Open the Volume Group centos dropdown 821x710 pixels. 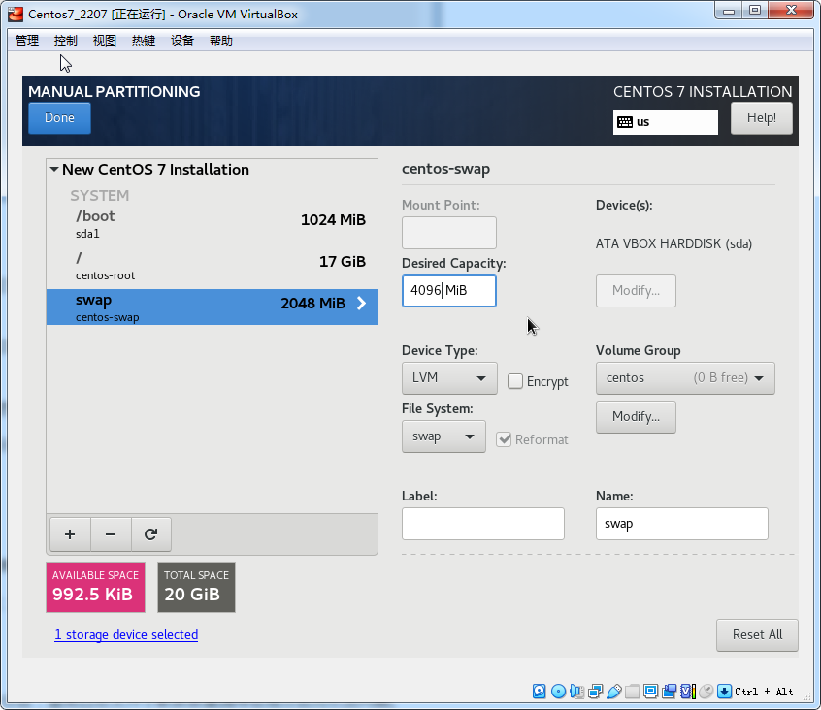click(x=684, y=378)
